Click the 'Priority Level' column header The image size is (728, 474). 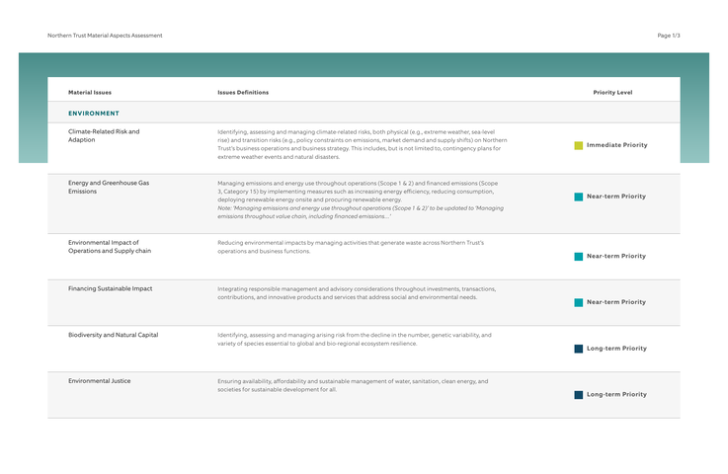tap(612, 93)
